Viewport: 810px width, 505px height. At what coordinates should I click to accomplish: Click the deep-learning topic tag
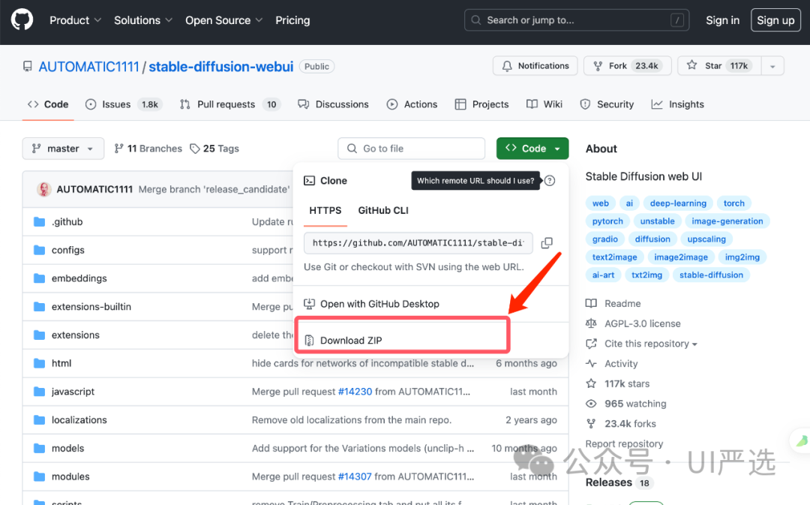tap(678, 203)
